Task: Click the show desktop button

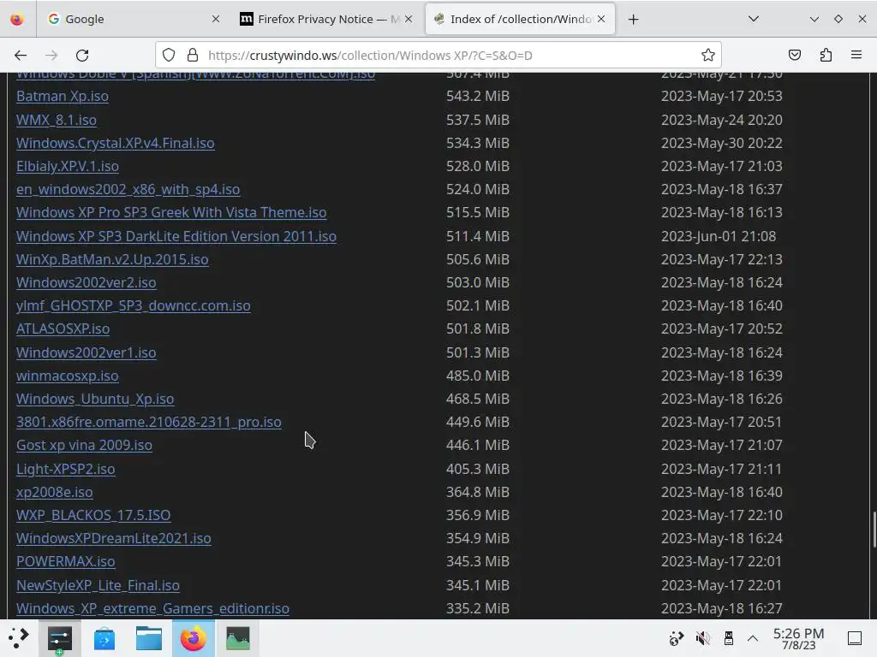Action: click(x=854, y=638)
